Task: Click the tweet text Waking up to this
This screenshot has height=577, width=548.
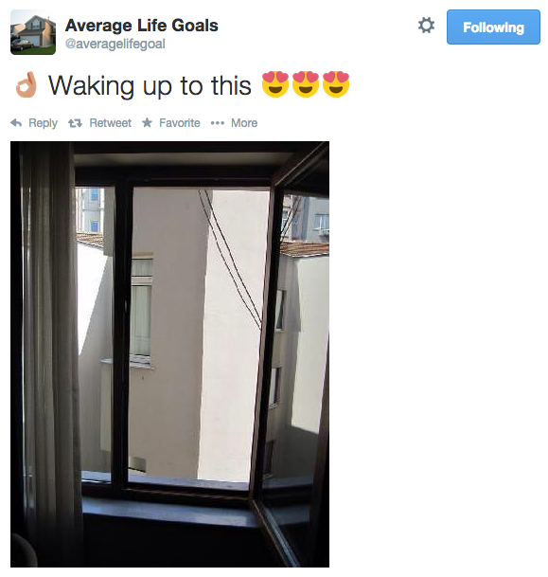Action: coord(150,85)
